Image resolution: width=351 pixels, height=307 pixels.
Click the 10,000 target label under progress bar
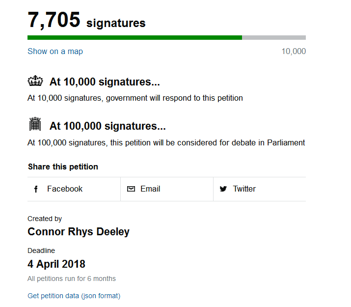(x=294, y=51)
